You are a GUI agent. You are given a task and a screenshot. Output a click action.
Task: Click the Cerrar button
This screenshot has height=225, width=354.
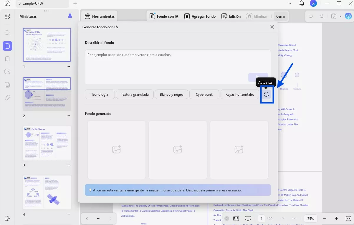pyautogui.click(x=281, y=16)
